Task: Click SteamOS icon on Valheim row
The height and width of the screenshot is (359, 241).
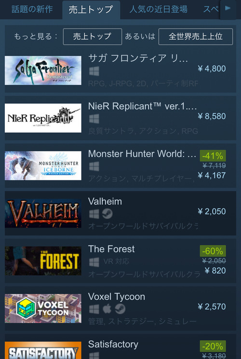Action: pos(107,214)
